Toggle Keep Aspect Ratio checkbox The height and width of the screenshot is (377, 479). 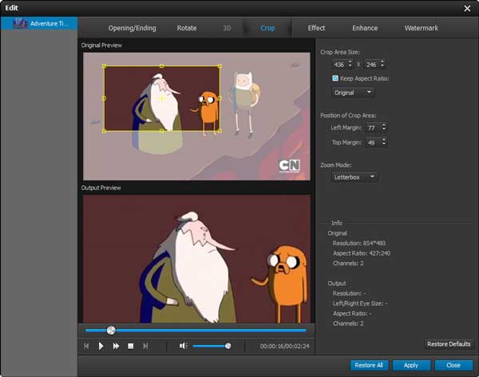(335, 78)
